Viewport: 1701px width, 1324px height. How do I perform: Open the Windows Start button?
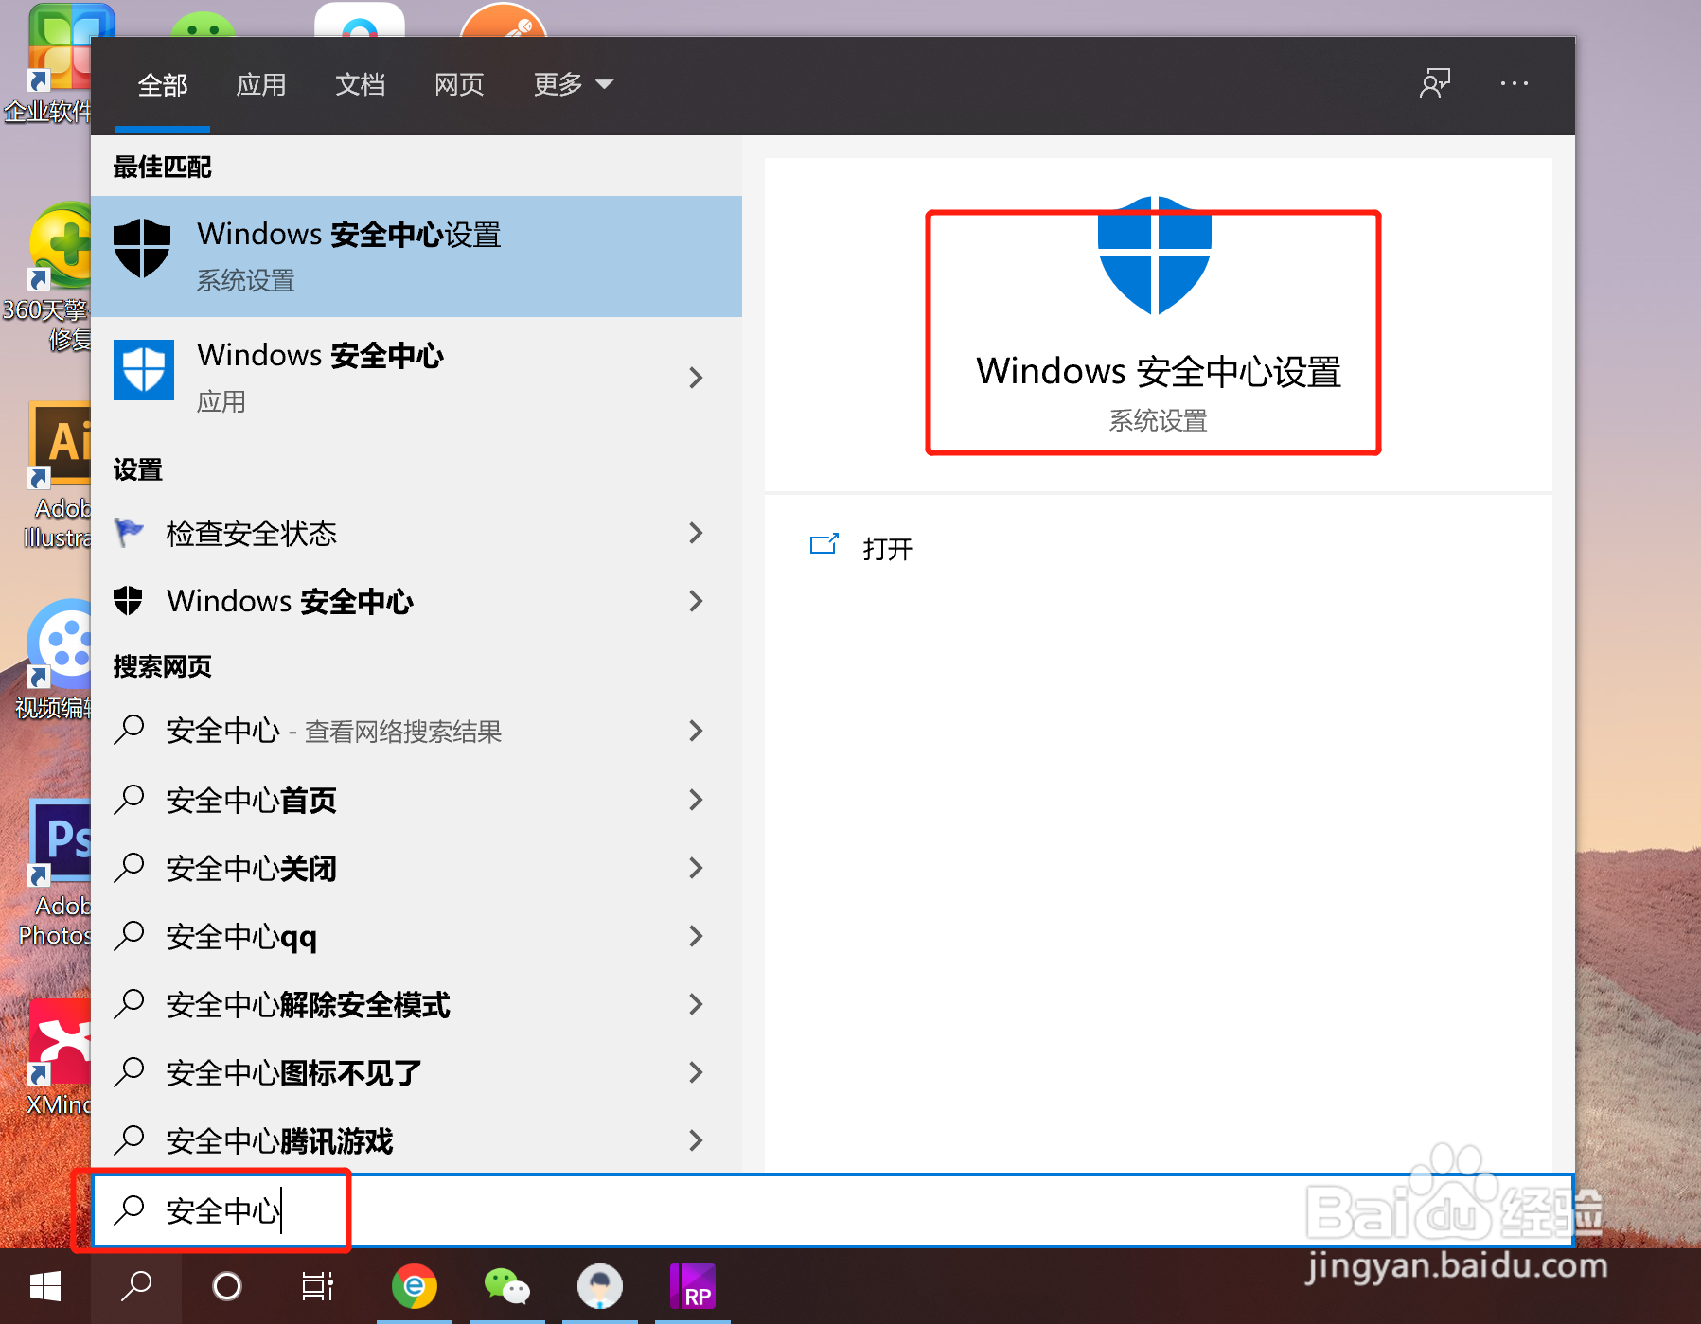[x=45, y=1286]
